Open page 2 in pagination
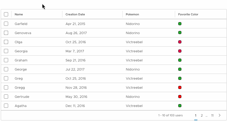 (202, 115)
